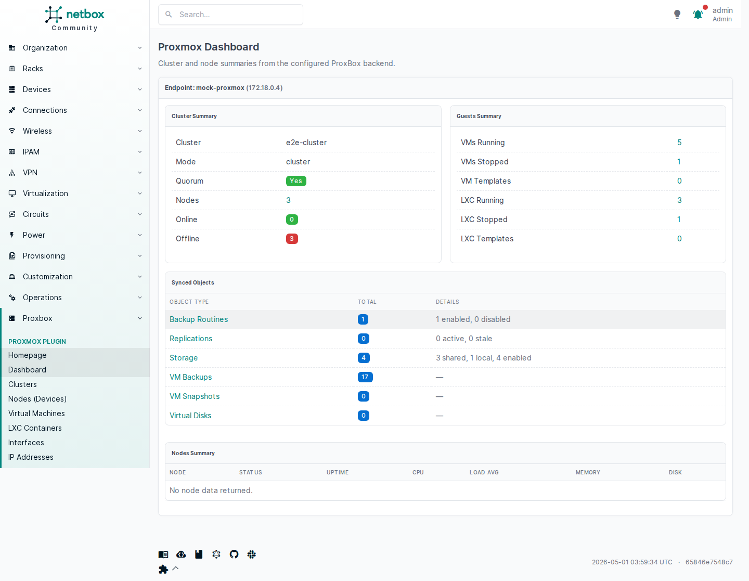Open the VM Backups link
749x581 pixels.
(191, 377)
